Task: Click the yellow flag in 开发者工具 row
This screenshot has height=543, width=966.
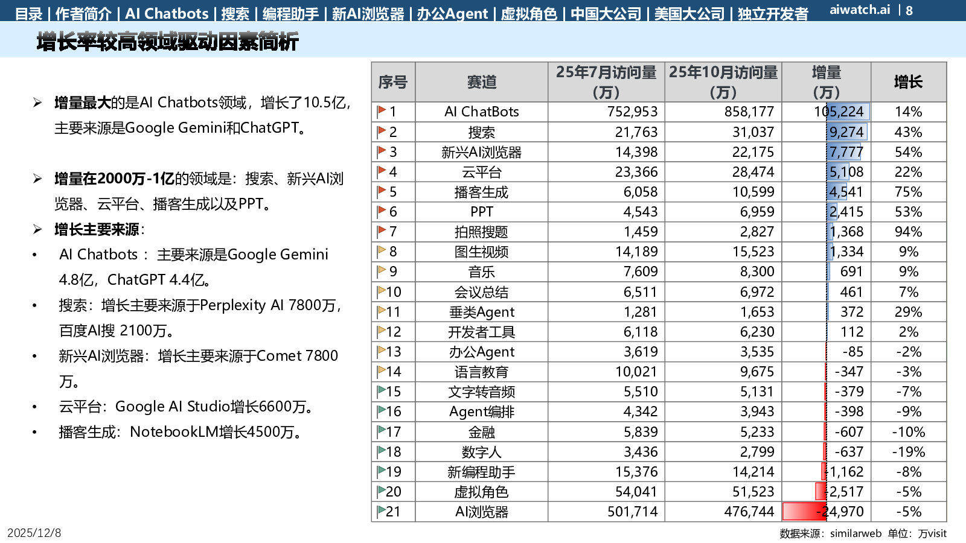Action: point(382,331)
